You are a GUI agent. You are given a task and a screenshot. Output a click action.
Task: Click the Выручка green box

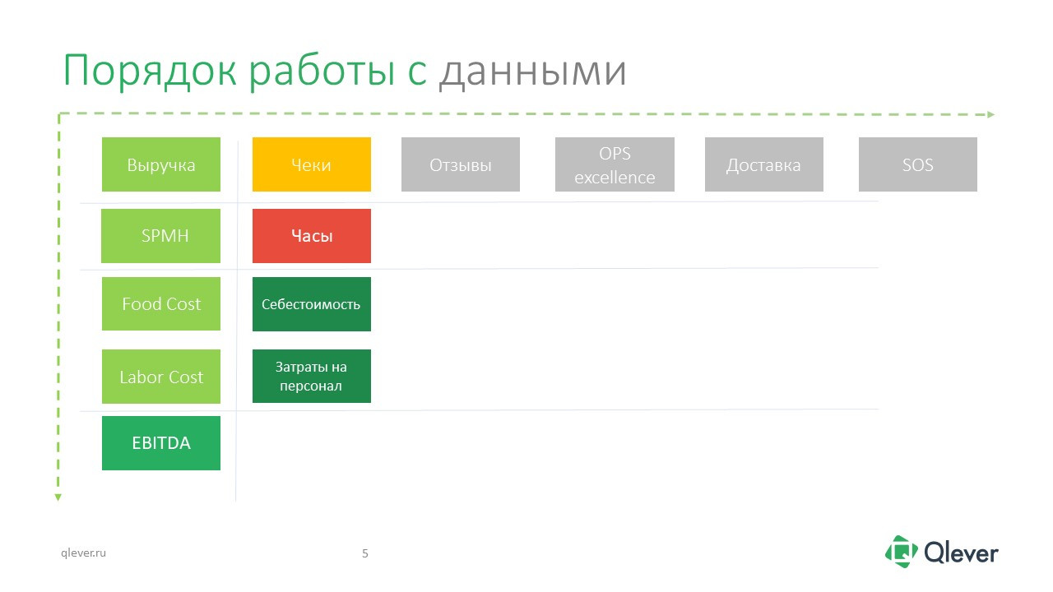(x=161, y=164)
